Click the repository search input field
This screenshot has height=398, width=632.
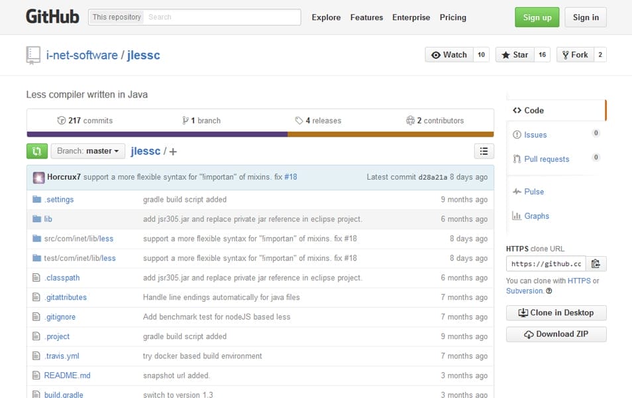tap(222, 17)
